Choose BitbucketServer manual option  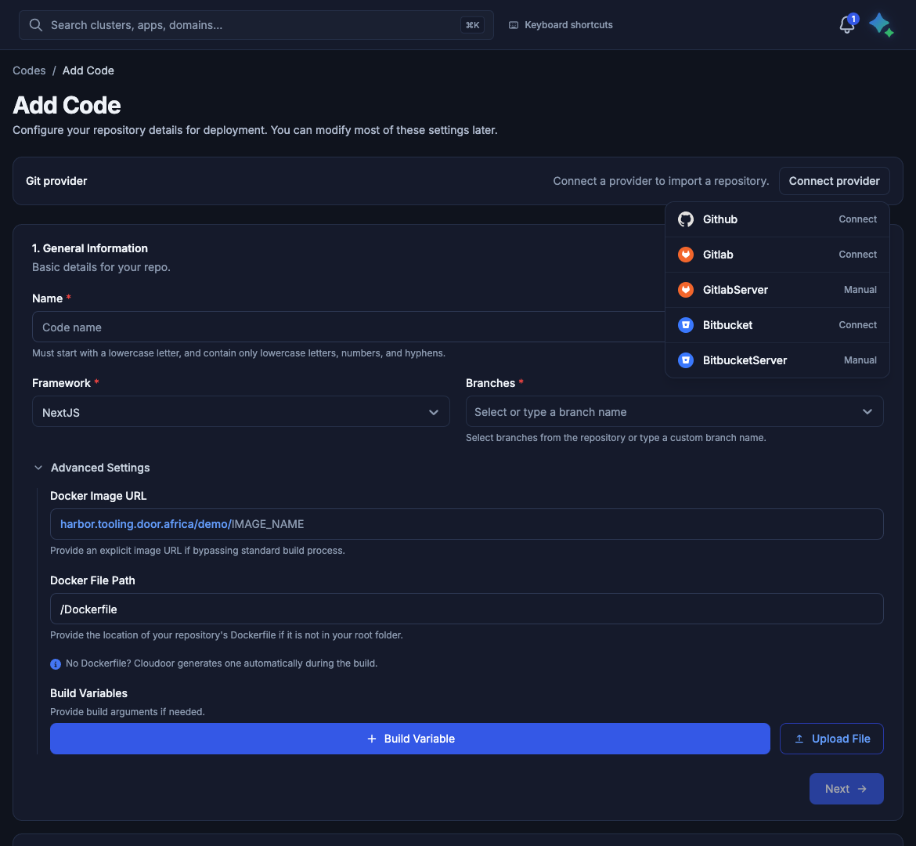pyautogui.click(x=777, y=360)
